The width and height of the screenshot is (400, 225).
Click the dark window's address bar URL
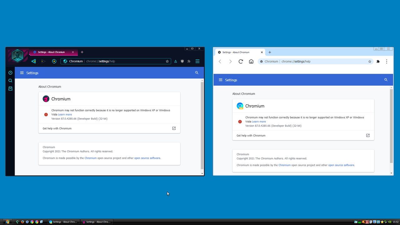click(101, 61)
